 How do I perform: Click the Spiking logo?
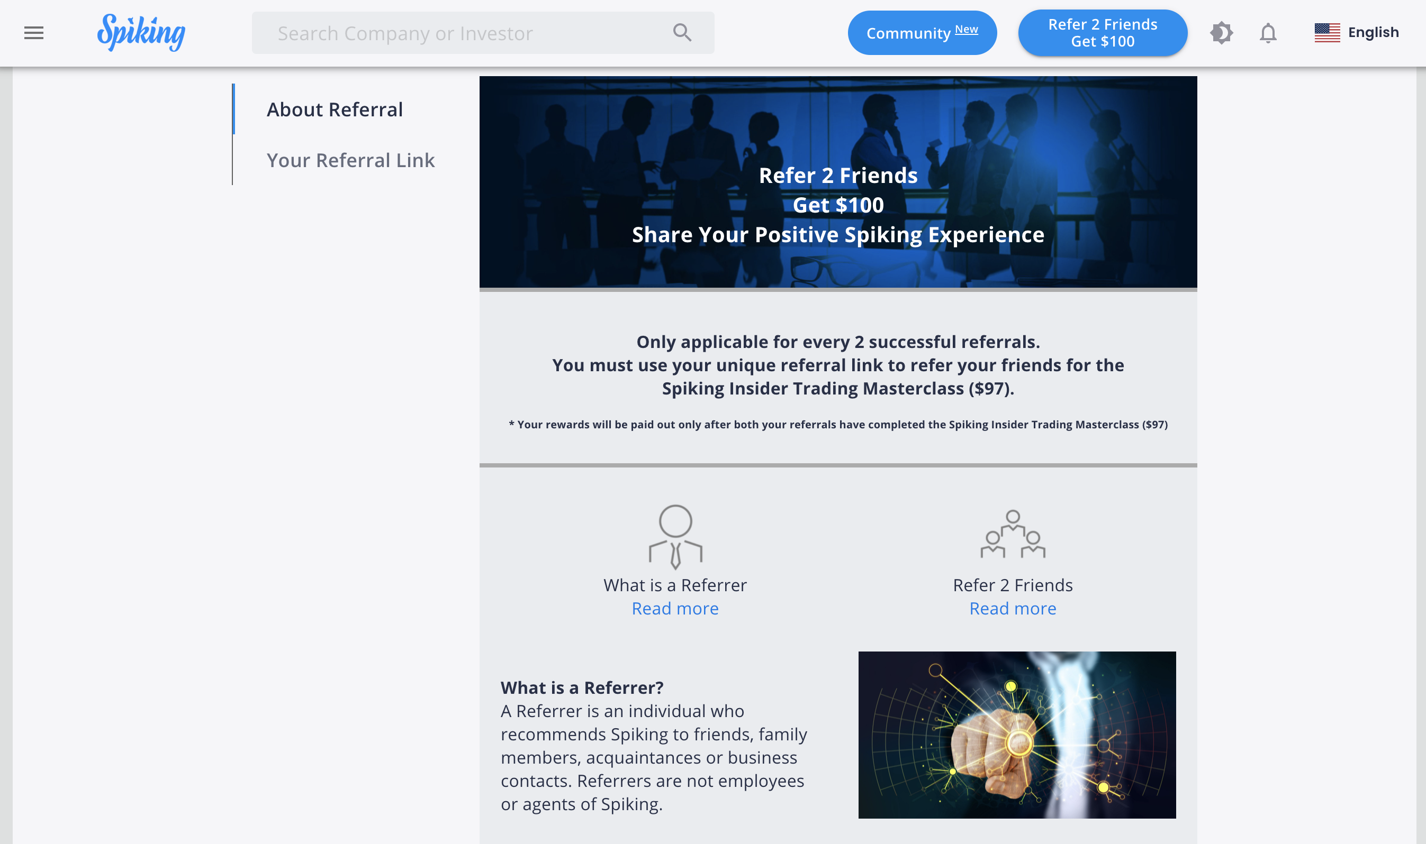(x=141, y=32)
